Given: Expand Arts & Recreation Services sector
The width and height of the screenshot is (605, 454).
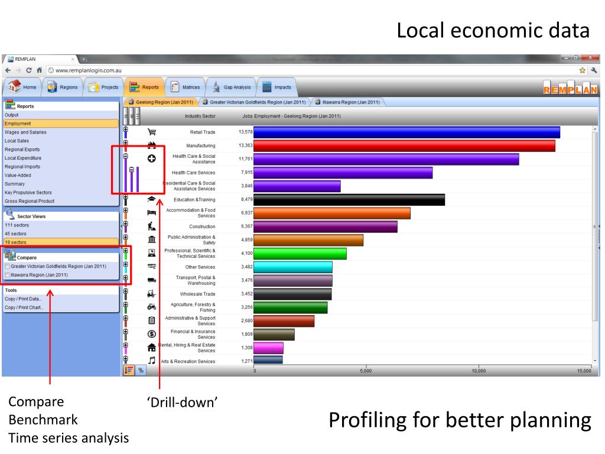Looking at the screenshot, I should pos(125,359).
